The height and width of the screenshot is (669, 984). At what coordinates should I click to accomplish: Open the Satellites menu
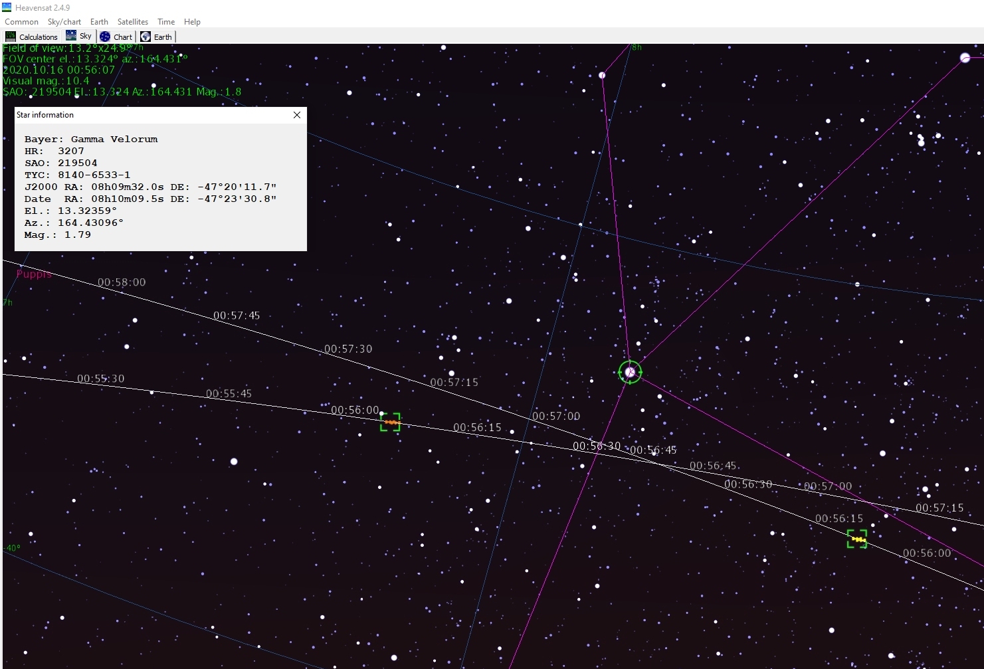pyautogui.click(x=133, y=22)
